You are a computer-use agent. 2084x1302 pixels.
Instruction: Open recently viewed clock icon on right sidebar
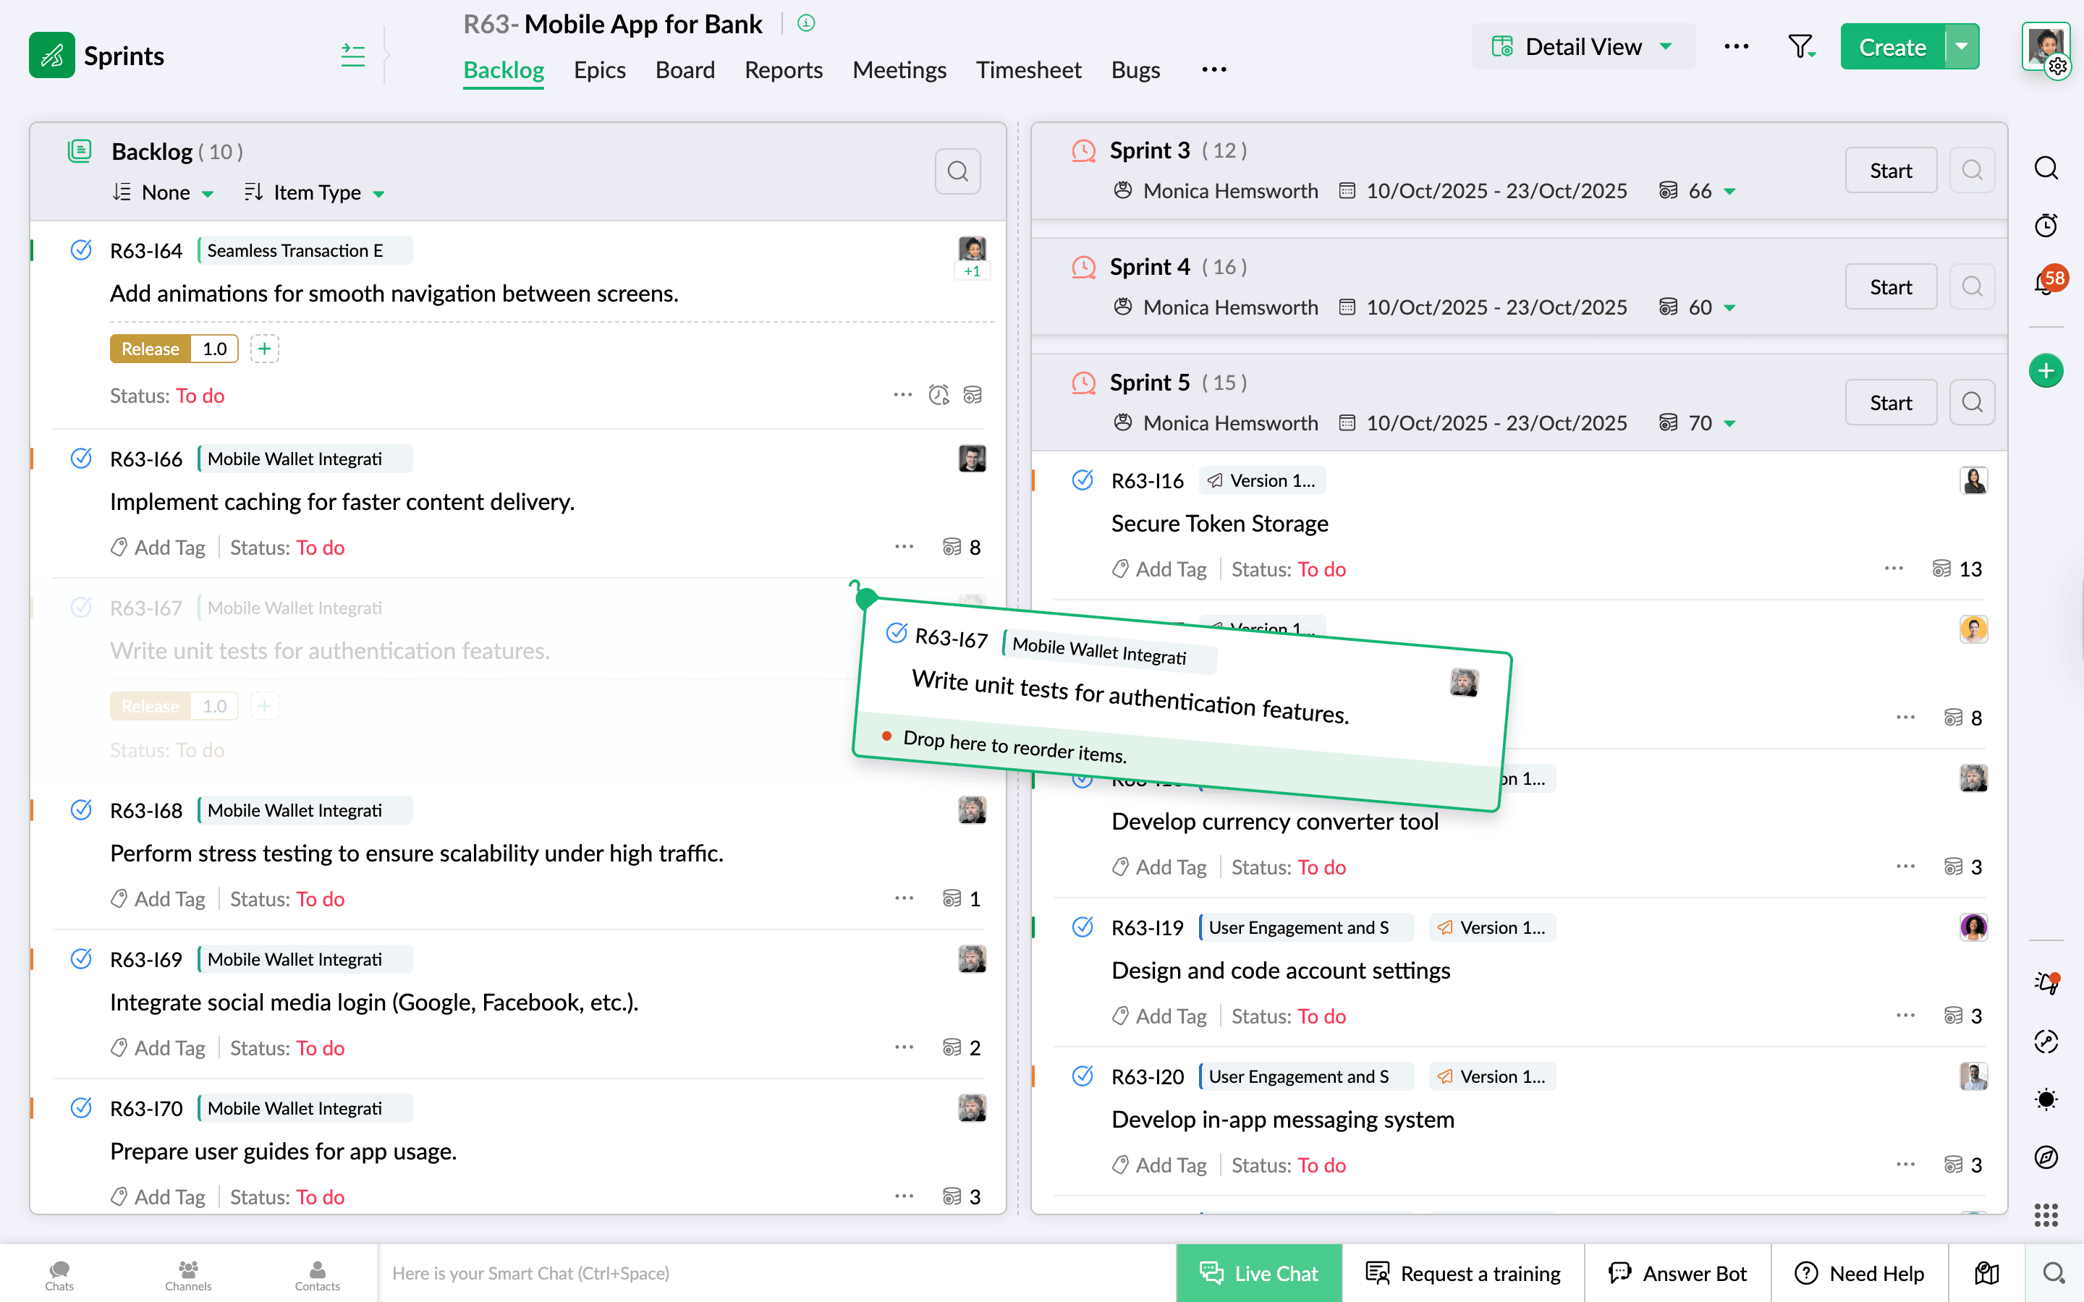pyautogui.click(x=2048, y=226)
